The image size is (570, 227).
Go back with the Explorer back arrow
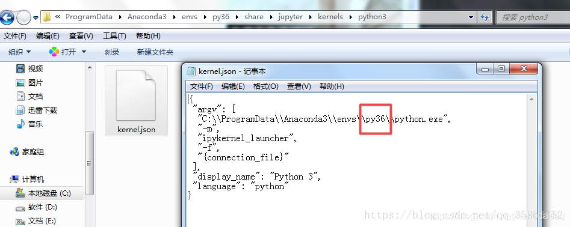pos(8,17)
